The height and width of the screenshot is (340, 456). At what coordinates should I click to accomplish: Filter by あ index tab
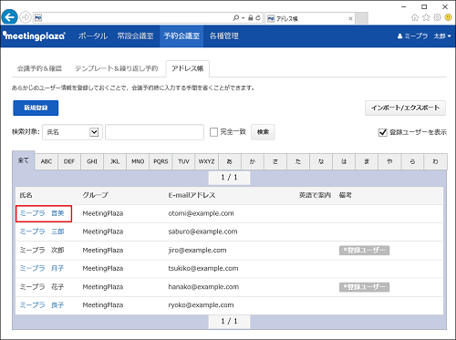click(x=230, y=161)
